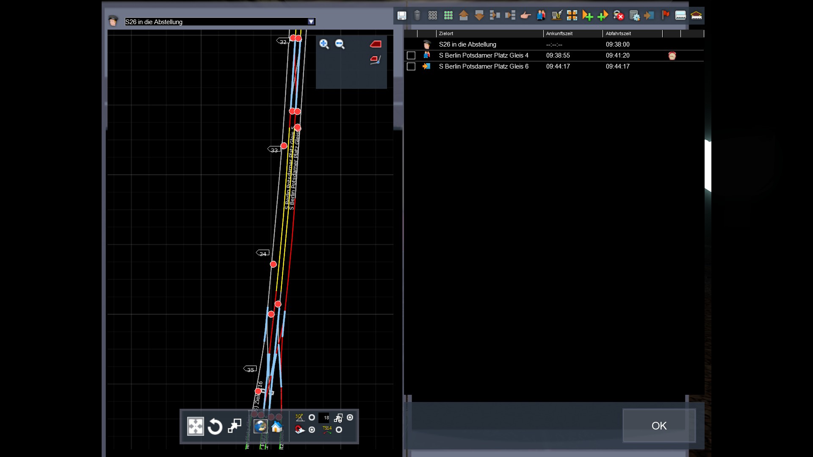The height and width of the screenshot is (457, 813).
Task: Toggle the magnet snap radio button
Action: pyautogui.click(x=312, y=429)
